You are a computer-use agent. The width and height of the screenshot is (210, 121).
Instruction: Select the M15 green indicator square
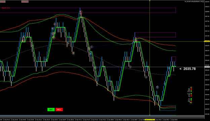[191, 91]
